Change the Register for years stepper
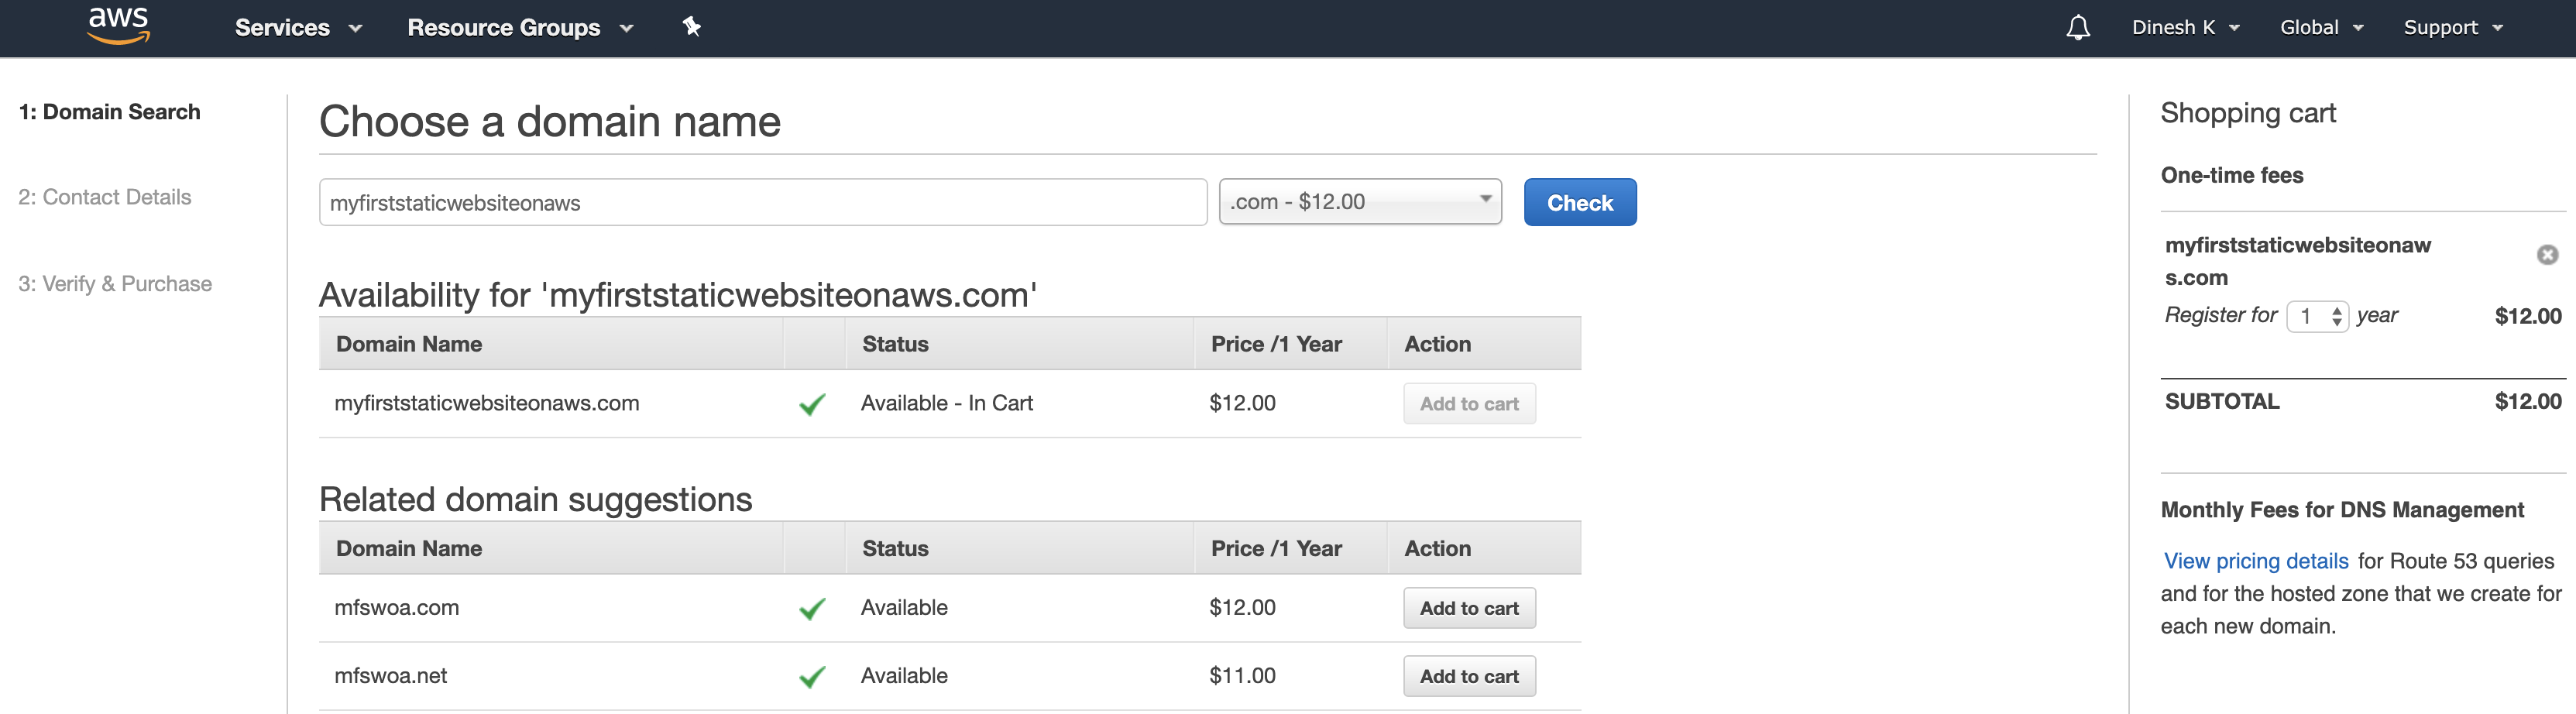Image resolution: width=2576 pixels, height=714 pixels. 2317,317
